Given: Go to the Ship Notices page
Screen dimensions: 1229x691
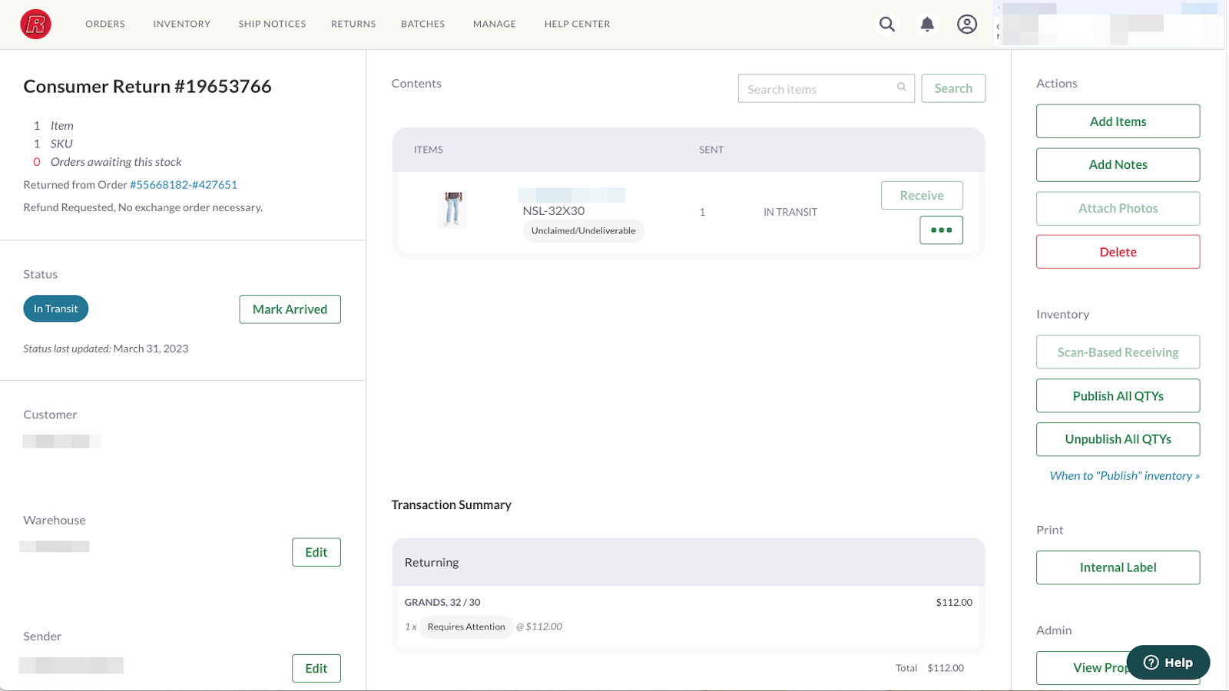Looking at the screenshot, I should (271, 24).
